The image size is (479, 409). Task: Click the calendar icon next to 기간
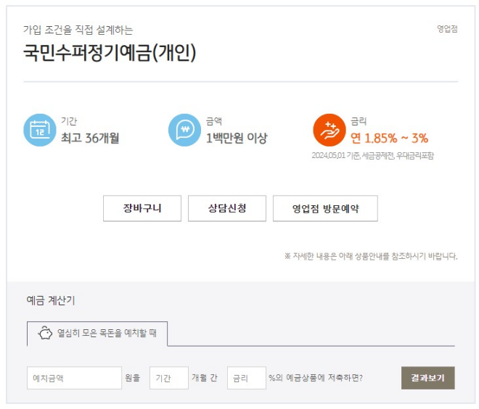(x=39, y=131)
